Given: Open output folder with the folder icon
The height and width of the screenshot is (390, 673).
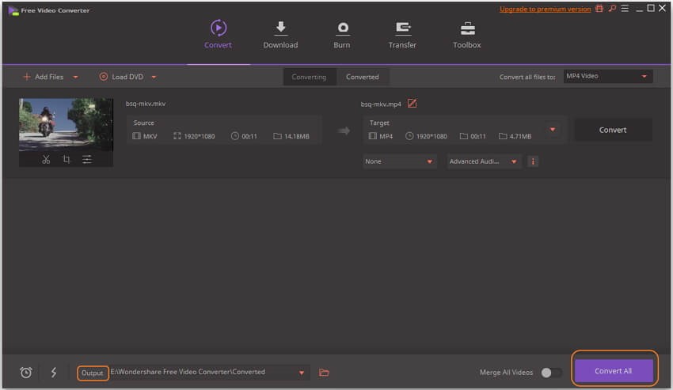Looking at the screenshot, I should coord(324,373).
